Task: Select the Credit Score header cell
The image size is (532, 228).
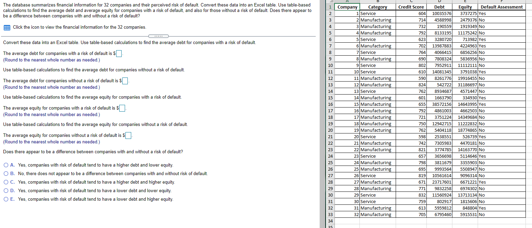Action: (x=411, y=7)
